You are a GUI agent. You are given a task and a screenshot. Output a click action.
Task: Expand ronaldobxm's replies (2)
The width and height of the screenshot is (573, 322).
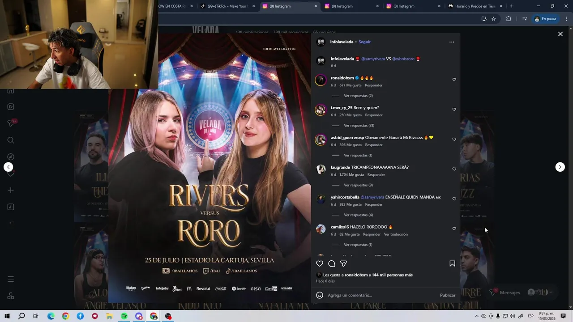click(358, 96)
